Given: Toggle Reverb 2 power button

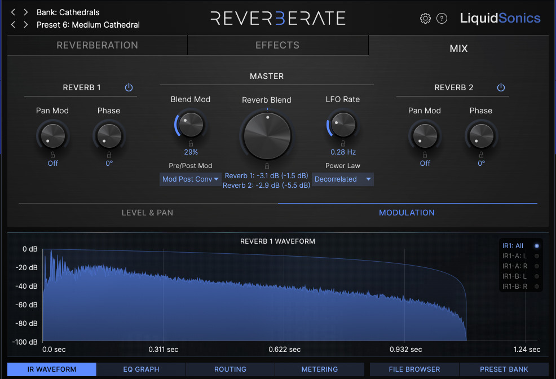Looking at the screenshot, I should click(501, 87).
